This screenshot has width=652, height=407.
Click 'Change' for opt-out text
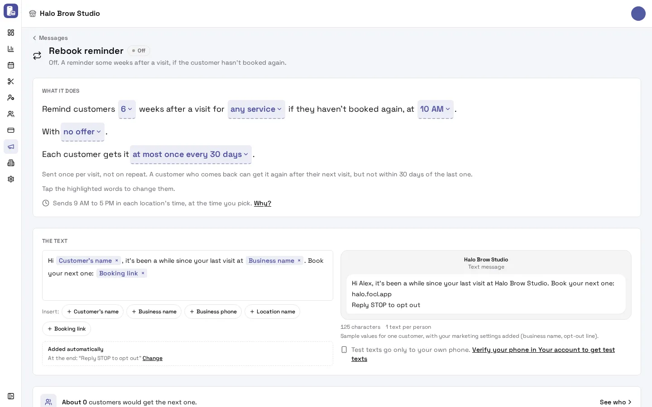coord(153,358)
